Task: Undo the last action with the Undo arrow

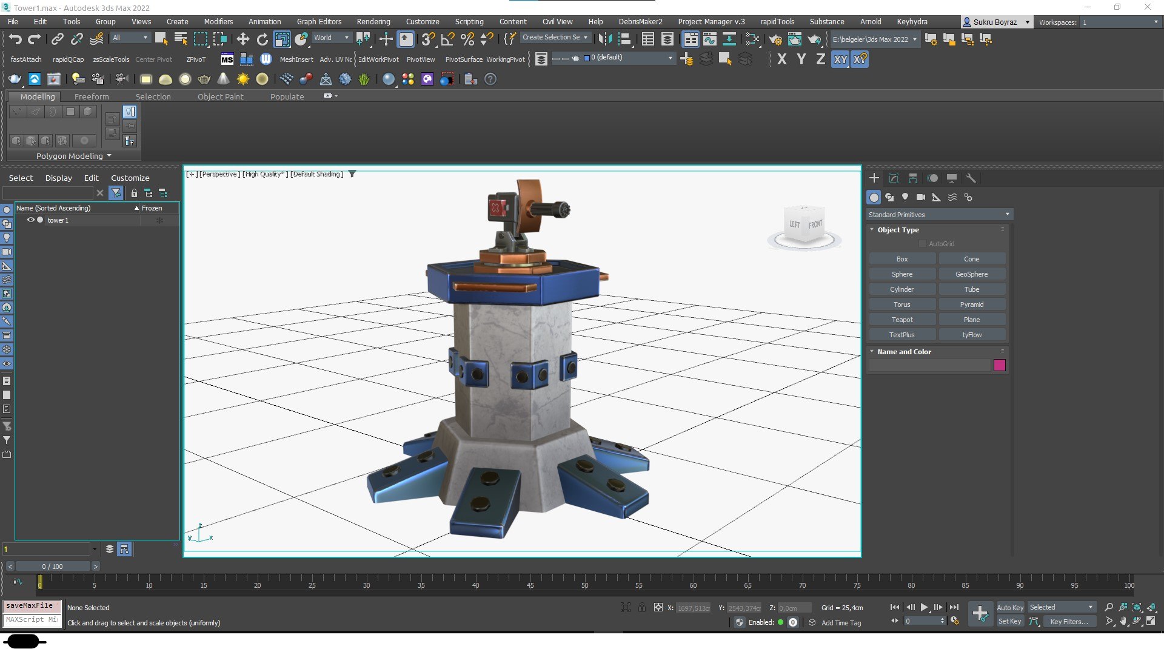Action: click(15, 39)
